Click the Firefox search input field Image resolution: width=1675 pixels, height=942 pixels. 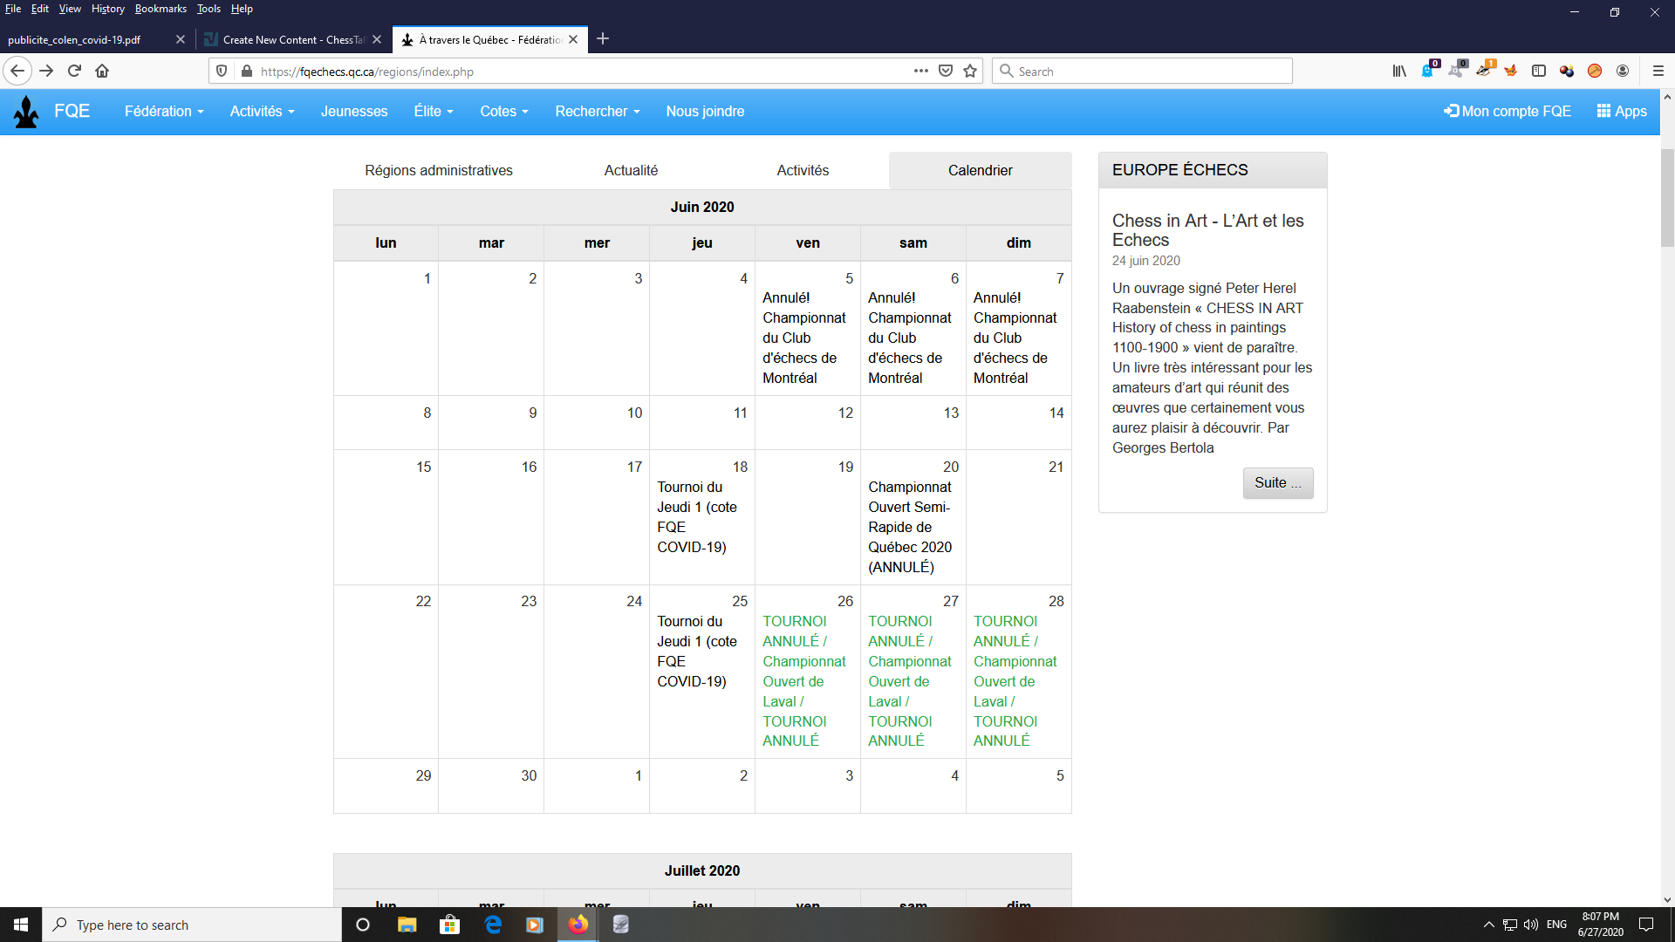coord(1143,72)
